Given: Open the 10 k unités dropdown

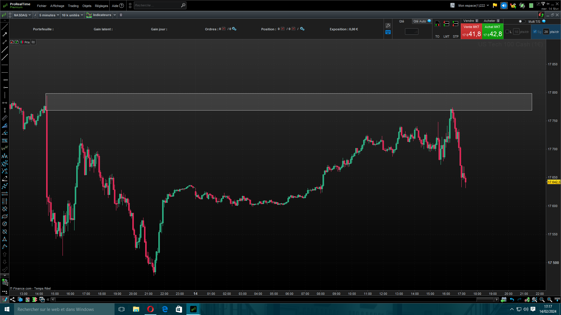Looking at the screenshot, I should (x=72, y=15).
